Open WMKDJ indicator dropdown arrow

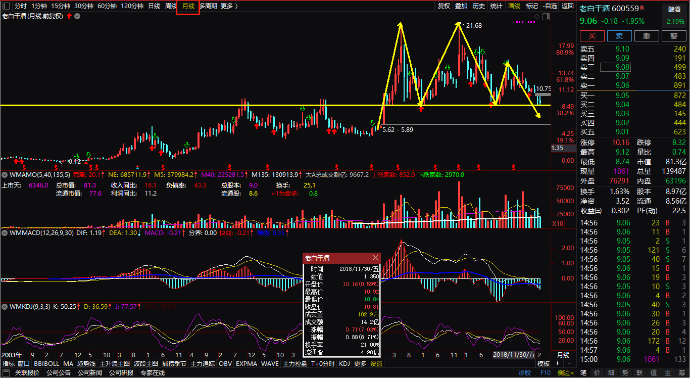(x=5, y=306)
